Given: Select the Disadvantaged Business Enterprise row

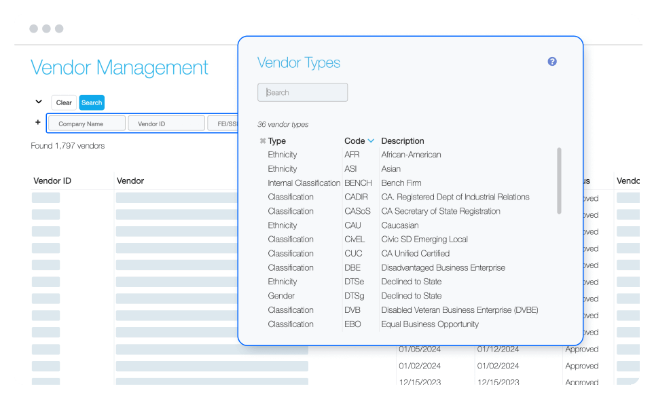Looking at the screenshot, I should tap(443, 267).
